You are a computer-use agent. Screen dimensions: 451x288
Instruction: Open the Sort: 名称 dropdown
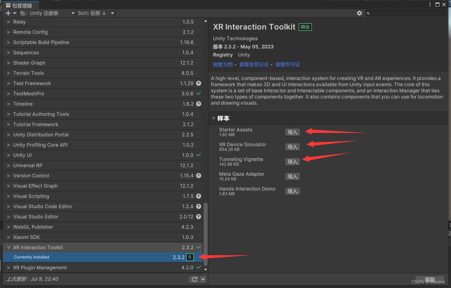coord(96,13)
